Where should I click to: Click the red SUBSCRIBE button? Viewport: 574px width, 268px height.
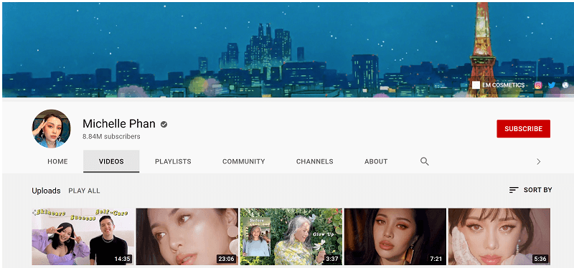click(523, 129)
